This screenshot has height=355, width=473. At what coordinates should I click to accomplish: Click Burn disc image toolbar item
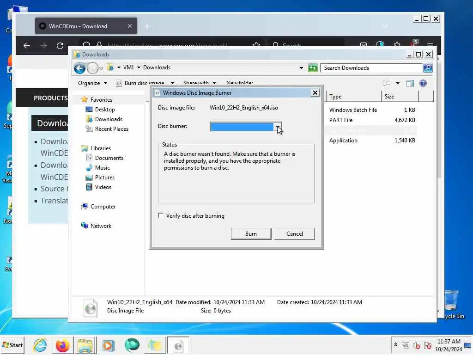[140, 83]
